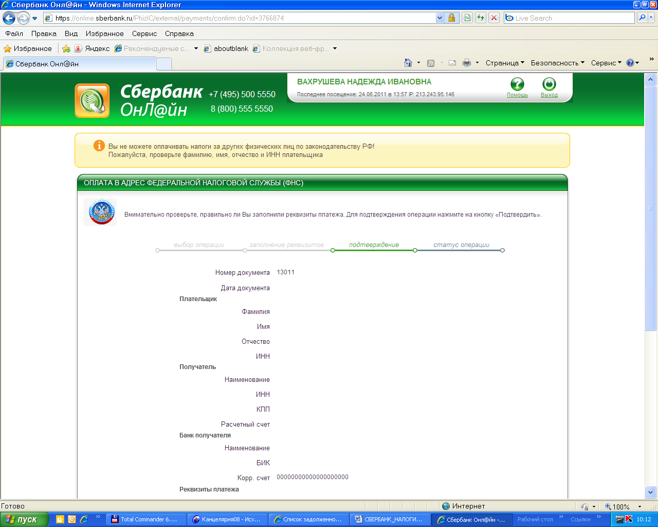
Task: Go back with the browser Back arrow
Action: click(9, 18)
